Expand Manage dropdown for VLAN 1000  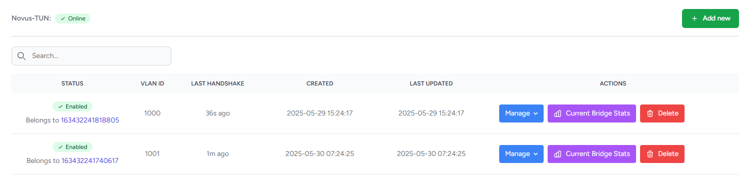(x=521, y=113)
